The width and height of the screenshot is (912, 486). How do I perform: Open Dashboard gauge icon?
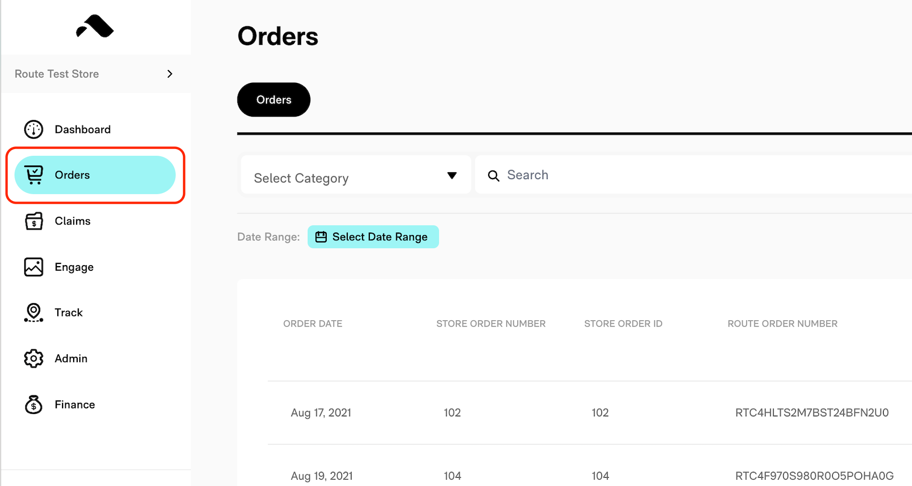(x=34, y=129)
